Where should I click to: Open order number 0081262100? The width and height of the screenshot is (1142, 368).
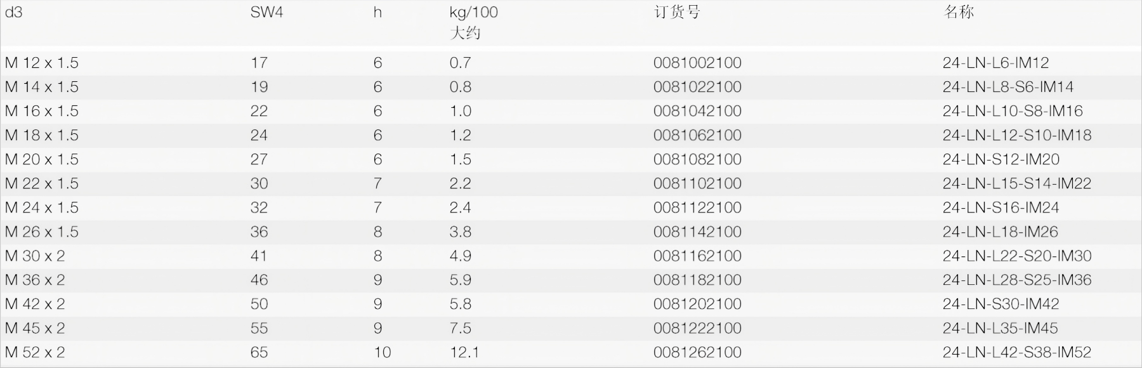point(697,352)
